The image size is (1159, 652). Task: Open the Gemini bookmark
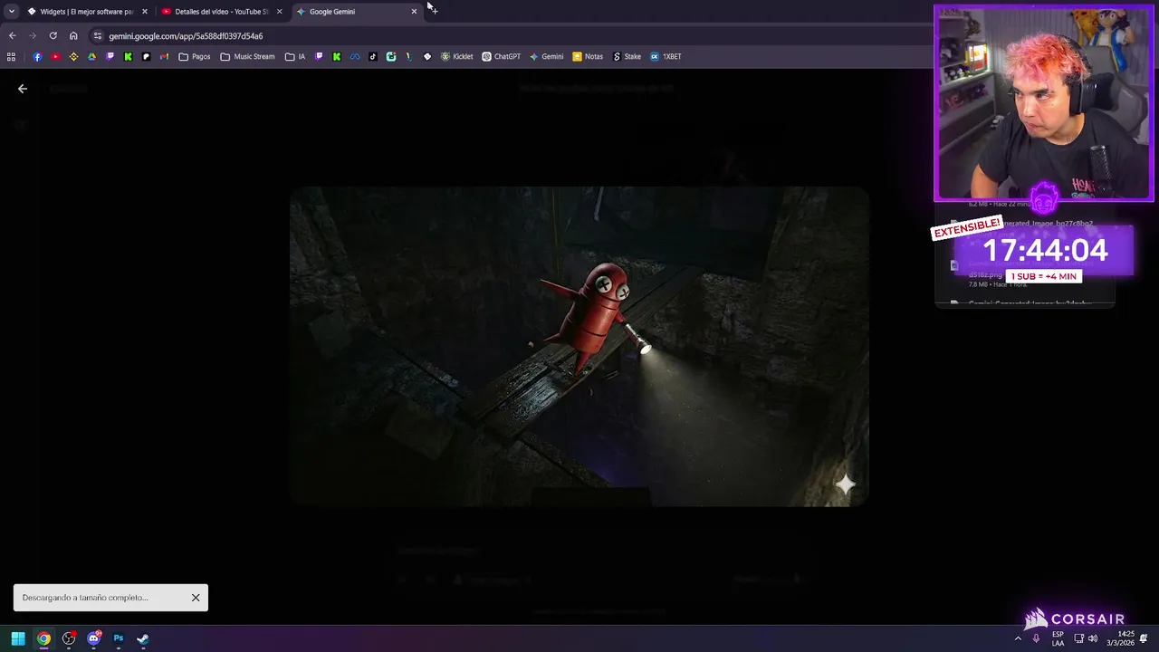click(547, 56)
